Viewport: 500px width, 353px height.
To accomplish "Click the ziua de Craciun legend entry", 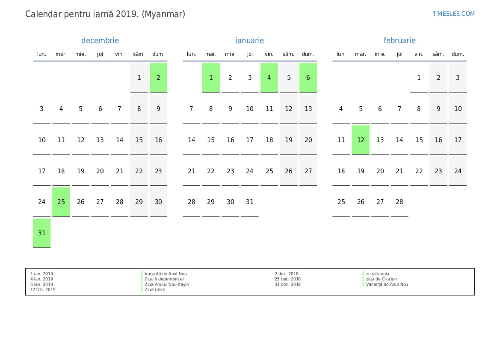I will point(382,279).
